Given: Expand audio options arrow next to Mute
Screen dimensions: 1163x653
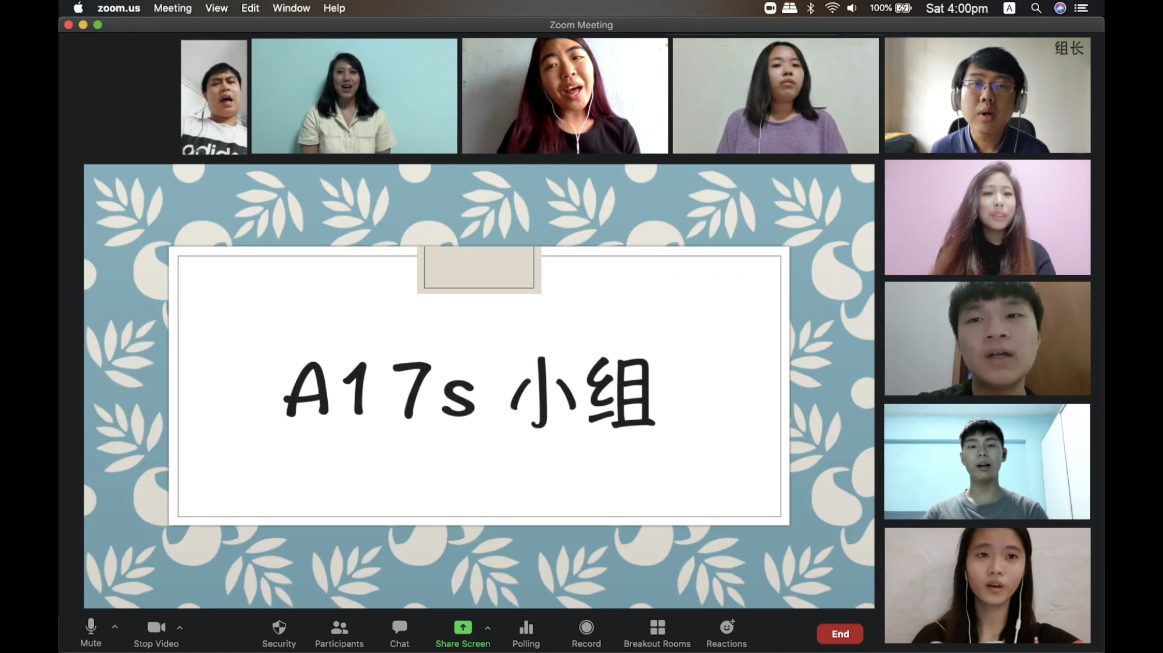Looking at the screenshot, I should coord(114,627).
